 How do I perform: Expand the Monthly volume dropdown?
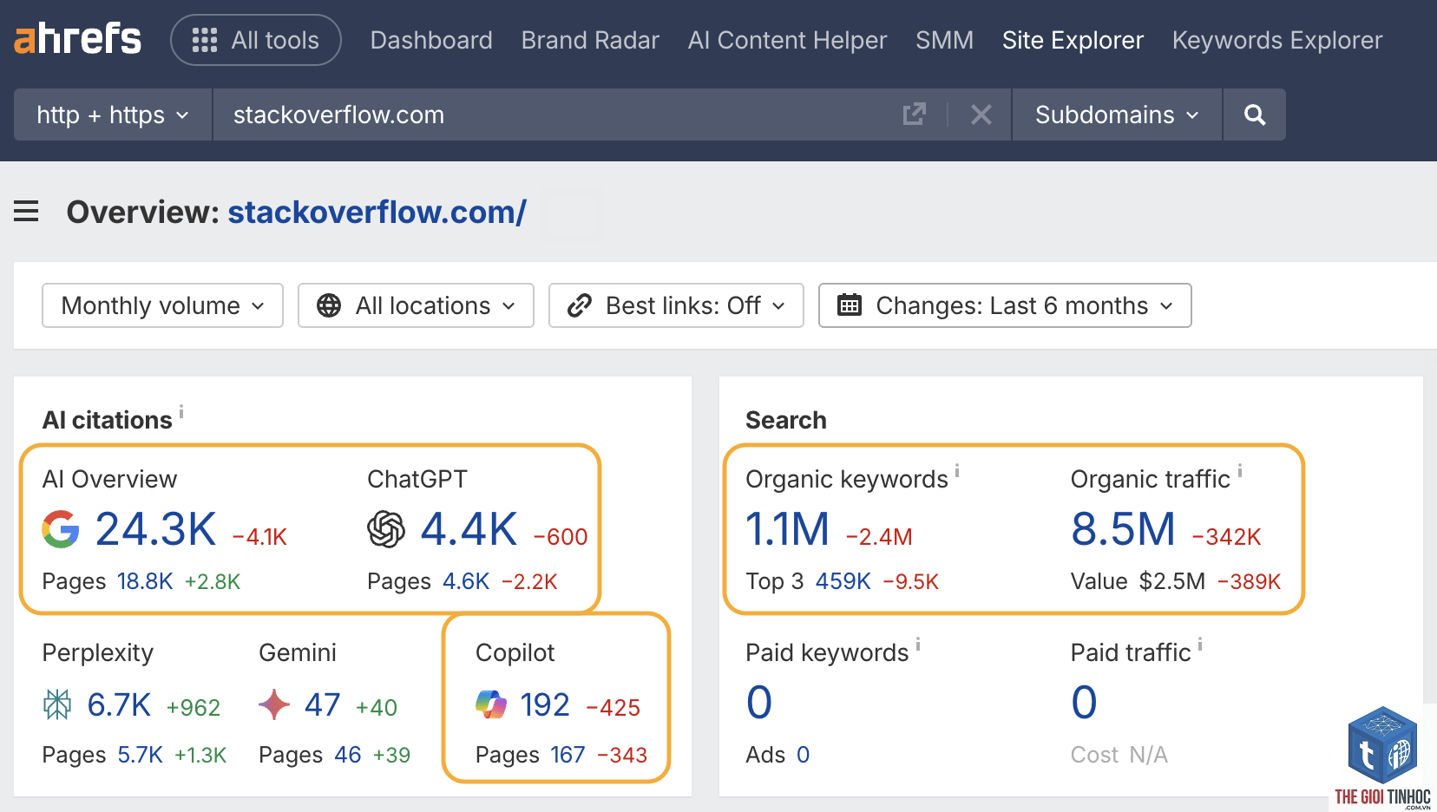(x=162, y=305)
